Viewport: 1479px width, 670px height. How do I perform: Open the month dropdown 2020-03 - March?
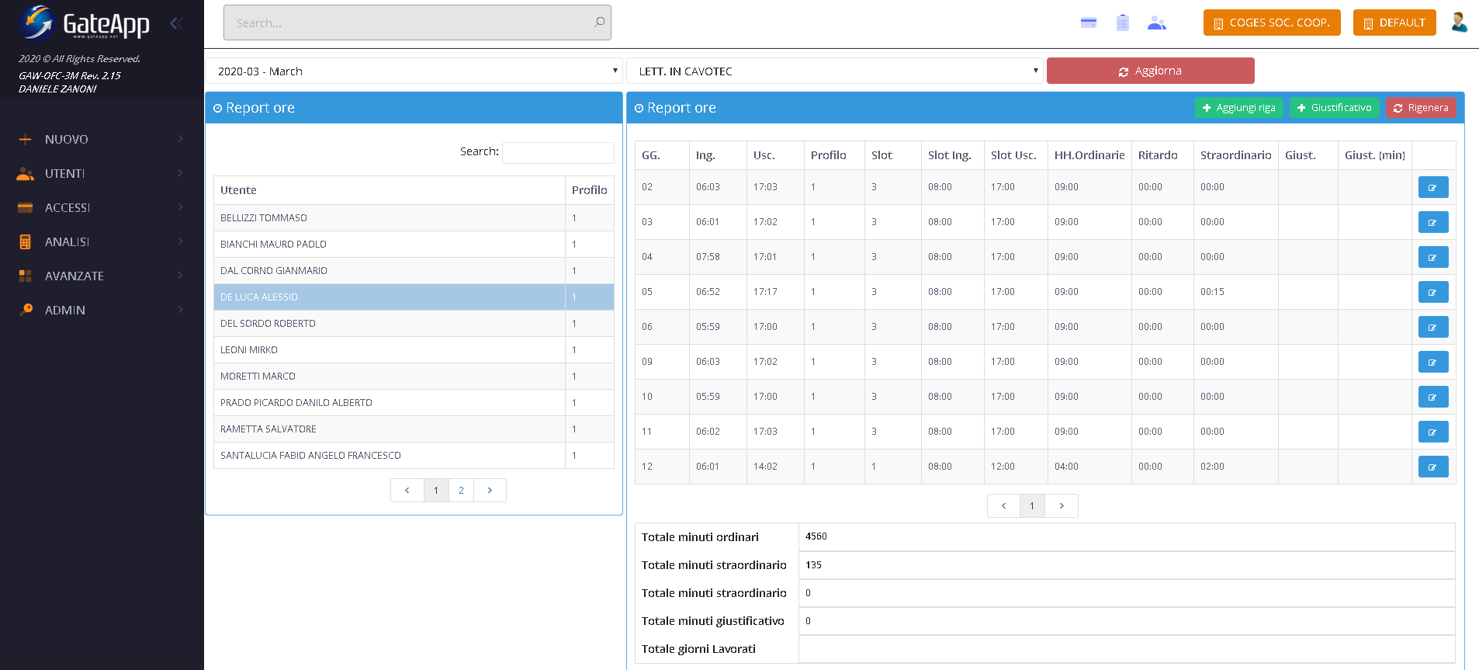click(x=414, y=71)
